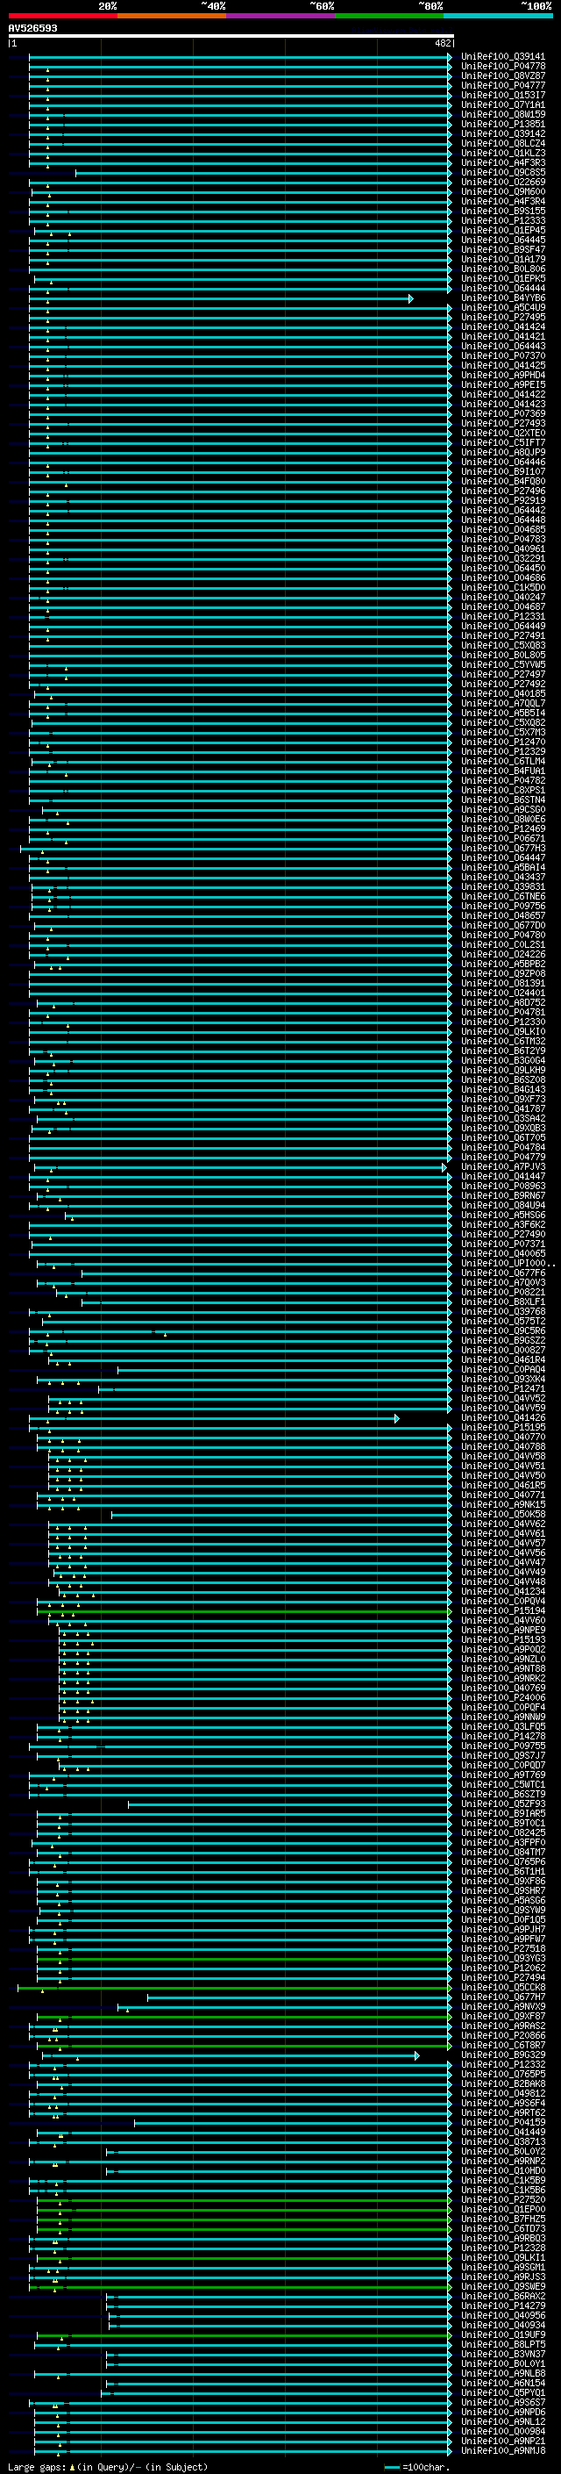Select hit label UniRef100_P08221
561x2474 pixels.
503,1293
